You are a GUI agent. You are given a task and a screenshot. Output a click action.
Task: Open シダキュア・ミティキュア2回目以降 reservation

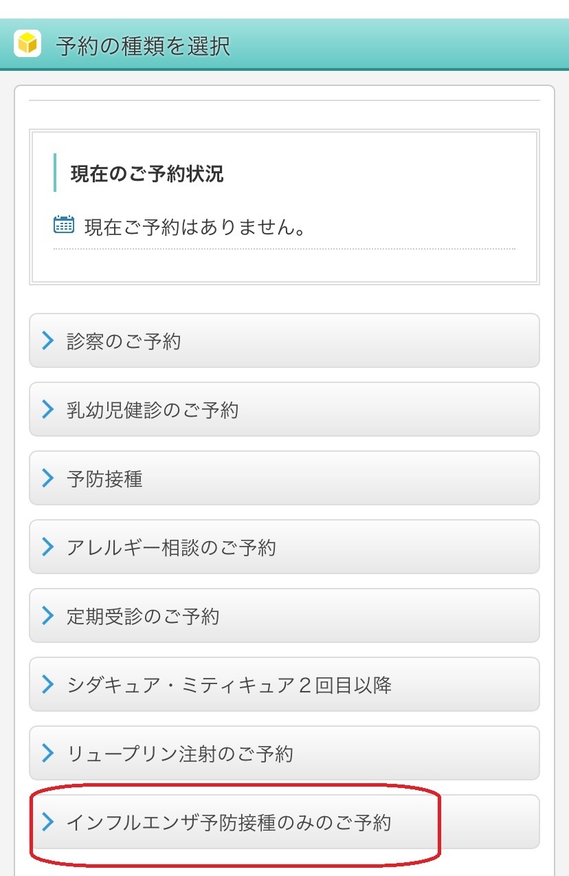coord(284,684)
